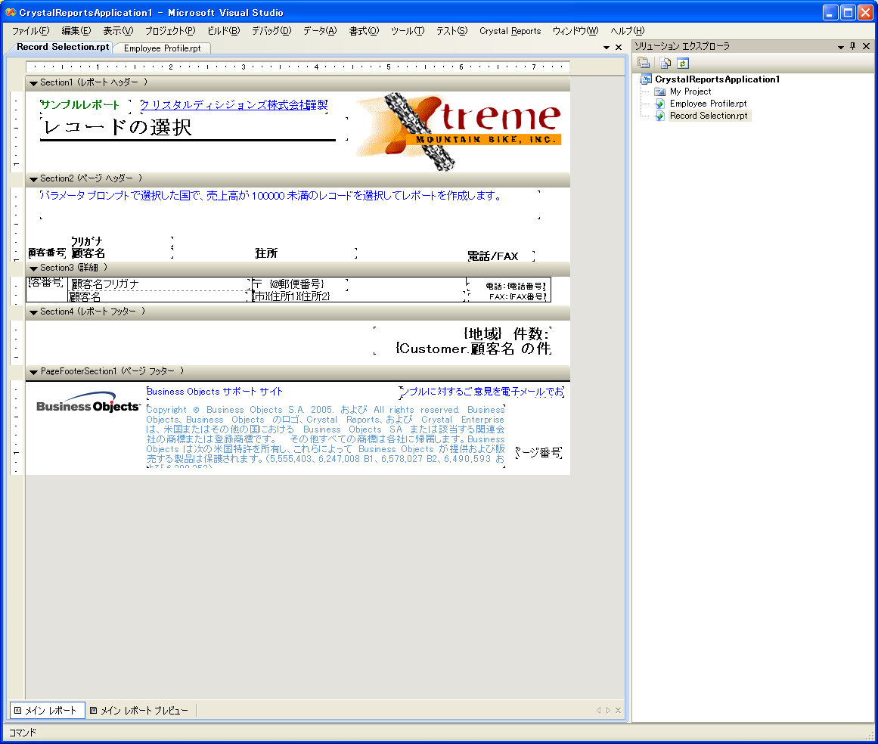
Task: Click the Show All Files icon
Action: pos(665,64)
